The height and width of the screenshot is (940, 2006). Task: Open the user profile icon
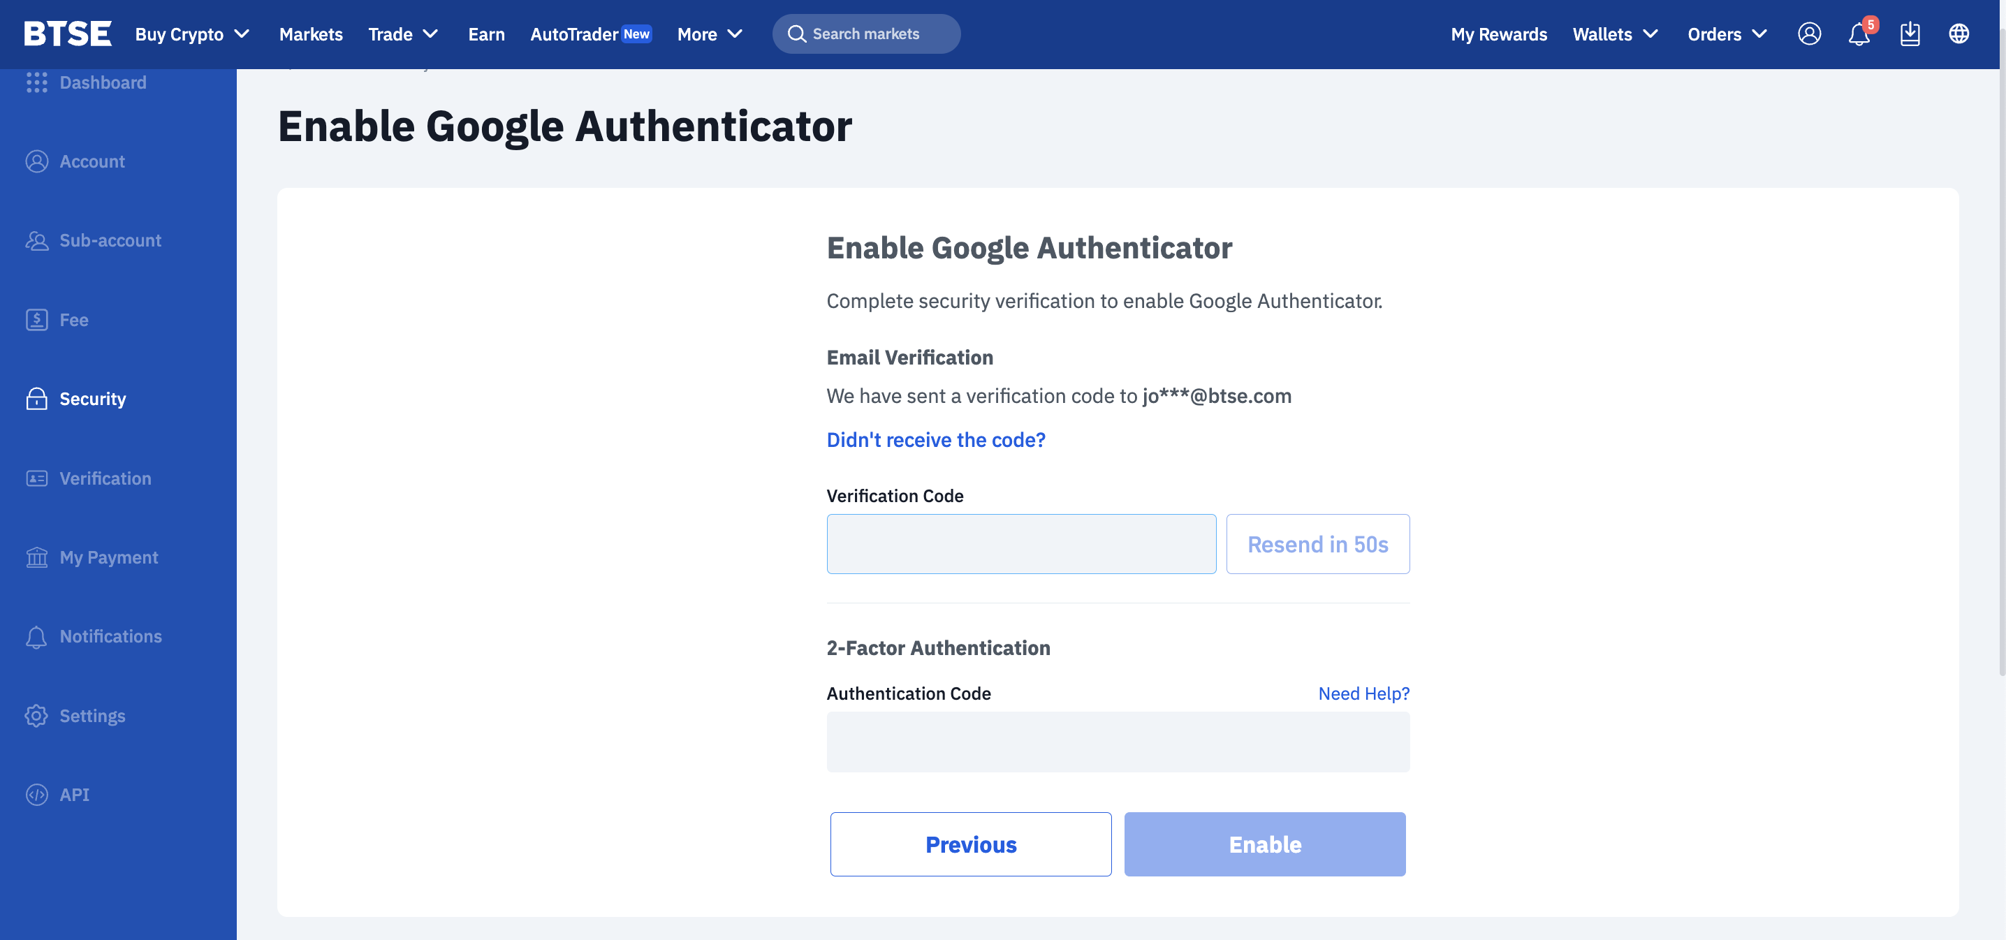(x=1808, y=34)
